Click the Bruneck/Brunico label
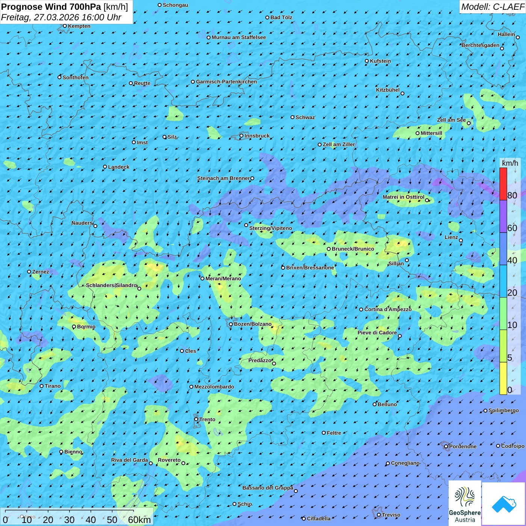The image size is (526, 526). click(353, 249)
